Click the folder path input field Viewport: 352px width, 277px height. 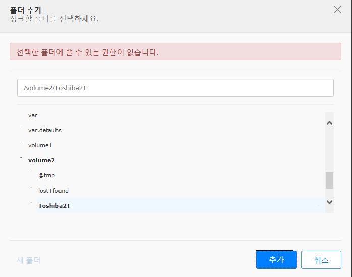175,87
